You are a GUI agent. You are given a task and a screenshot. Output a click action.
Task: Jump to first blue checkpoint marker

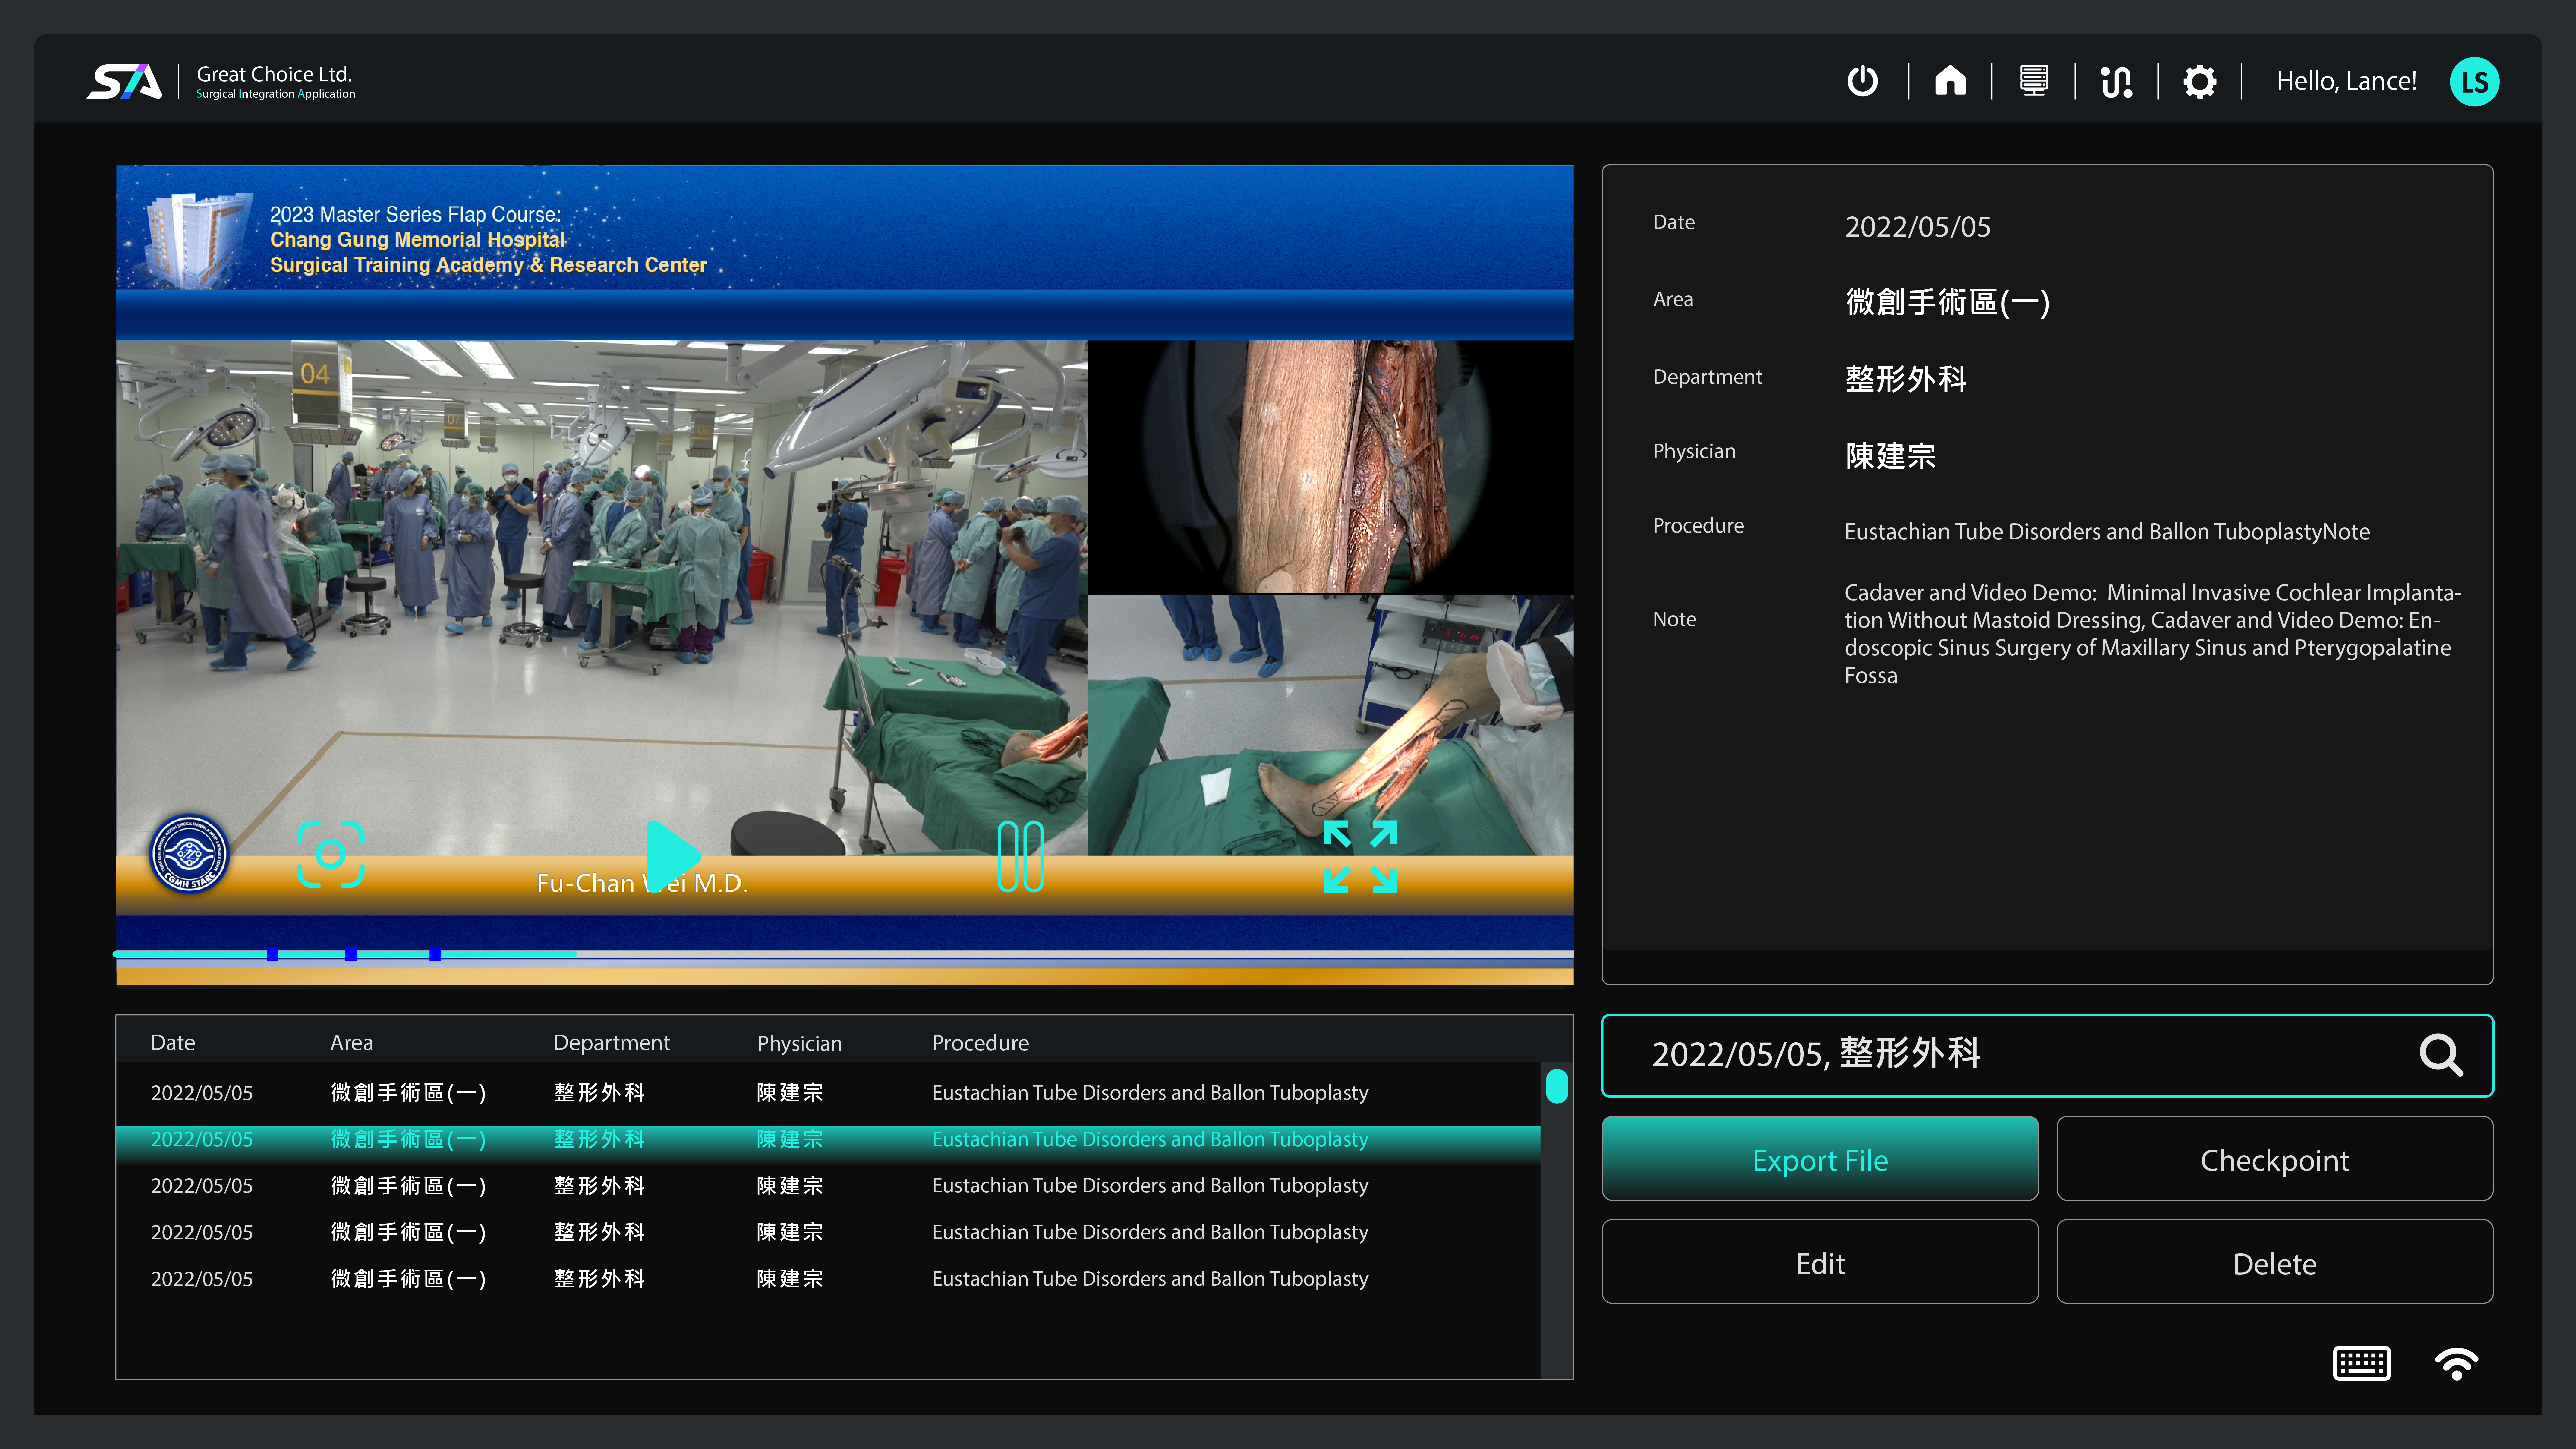pos(272,954)
